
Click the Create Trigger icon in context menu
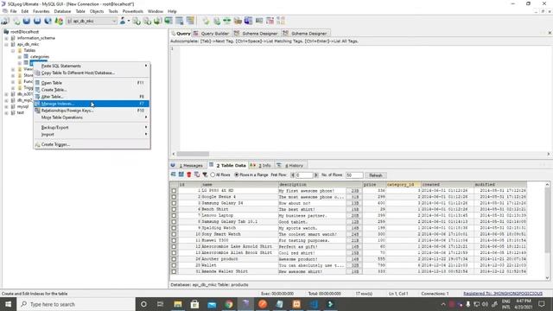[x=37, y=144]
